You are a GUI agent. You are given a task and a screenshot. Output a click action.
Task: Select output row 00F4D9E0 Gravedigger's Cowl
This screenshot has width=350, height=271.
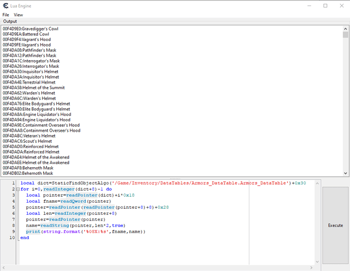click(x=31, y=29)
